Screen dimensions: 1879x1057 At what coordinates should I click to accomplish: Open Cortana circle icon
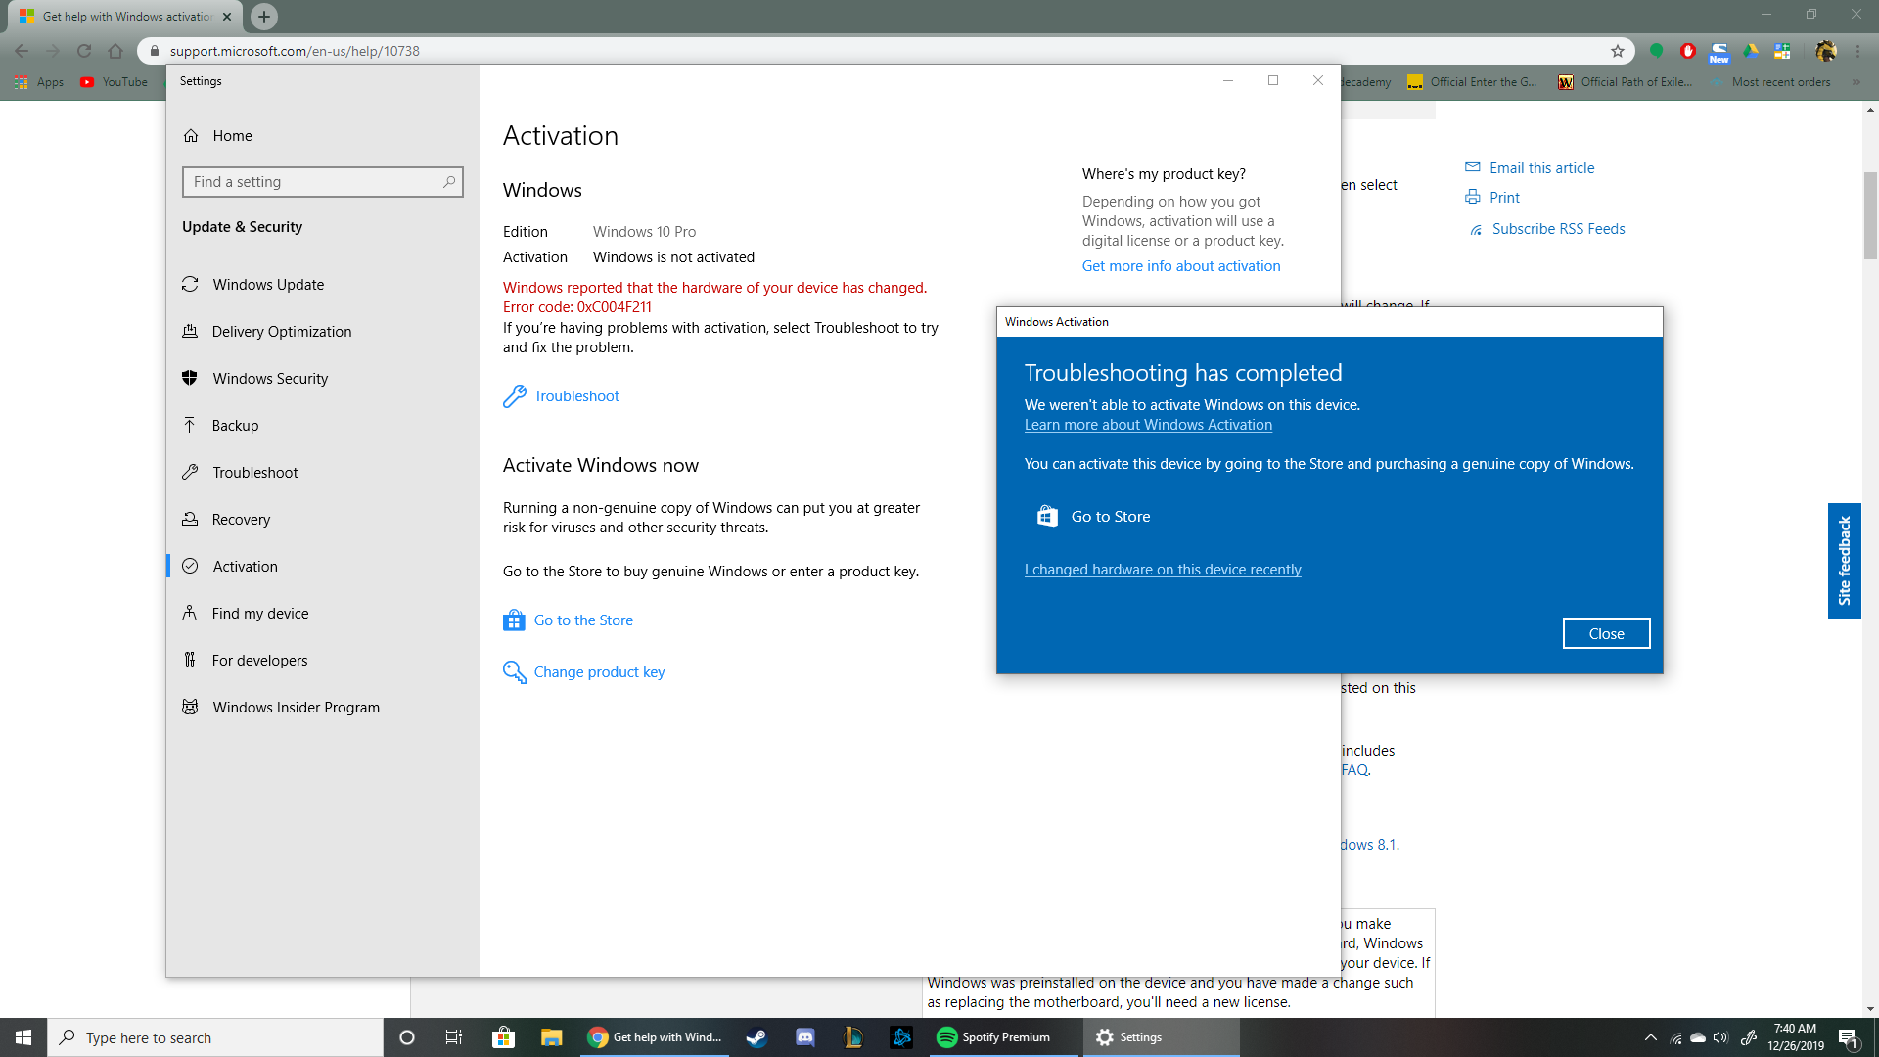pos(407,1037)
